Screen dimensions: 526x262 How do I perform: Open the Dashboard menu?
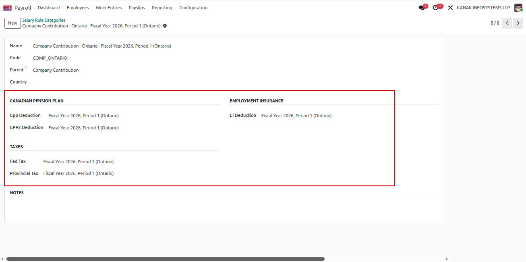coord(49,8)
